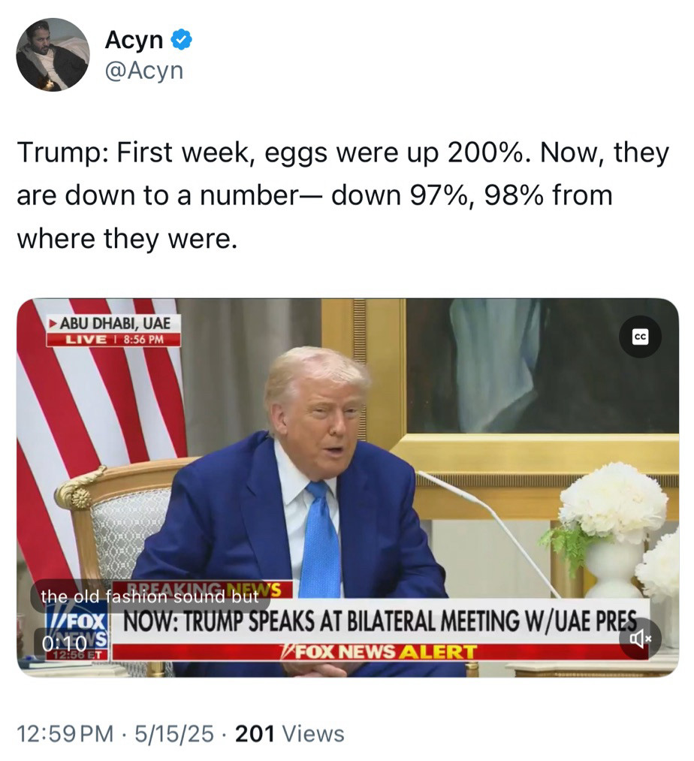
Task: Click the Fox News logo in video
Action: [x=78, y=630]
